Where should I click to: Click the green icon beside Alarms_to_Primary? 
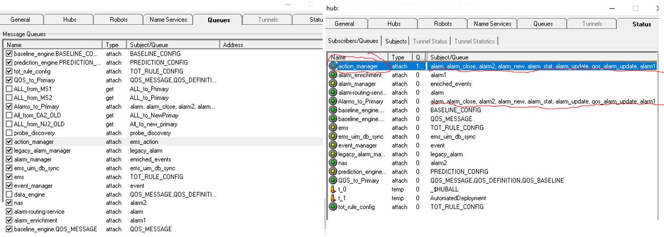[334, 101]
